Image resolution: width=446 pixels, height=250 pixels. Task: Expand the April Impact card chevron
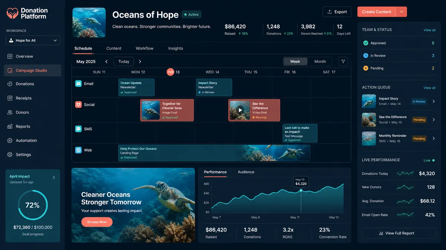click(x=54, y=177)
